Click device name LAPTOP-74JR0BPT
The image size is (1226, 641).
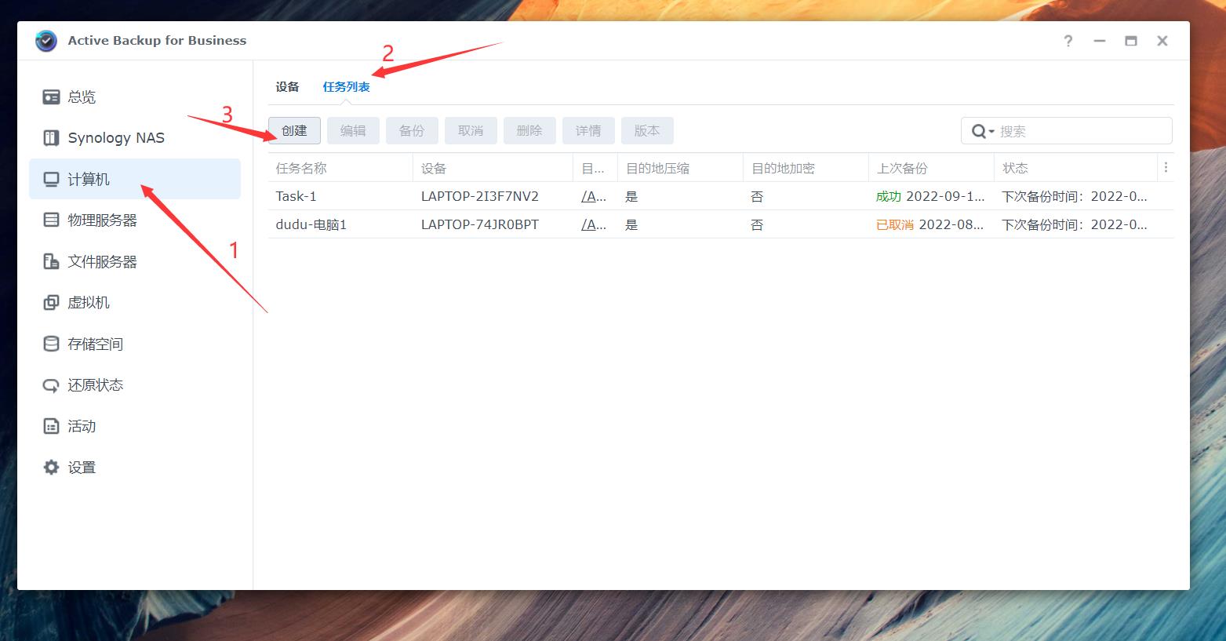[480, 224]
